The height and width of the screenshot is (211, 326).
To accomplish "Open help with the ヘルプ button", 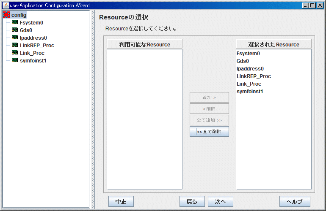I will click(x=295, y=201).
